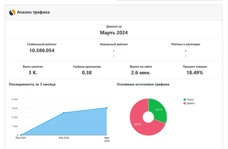228x149 pixels.
Task: Click the Янв 2024 chart data point
Action: tap(21, 135)
